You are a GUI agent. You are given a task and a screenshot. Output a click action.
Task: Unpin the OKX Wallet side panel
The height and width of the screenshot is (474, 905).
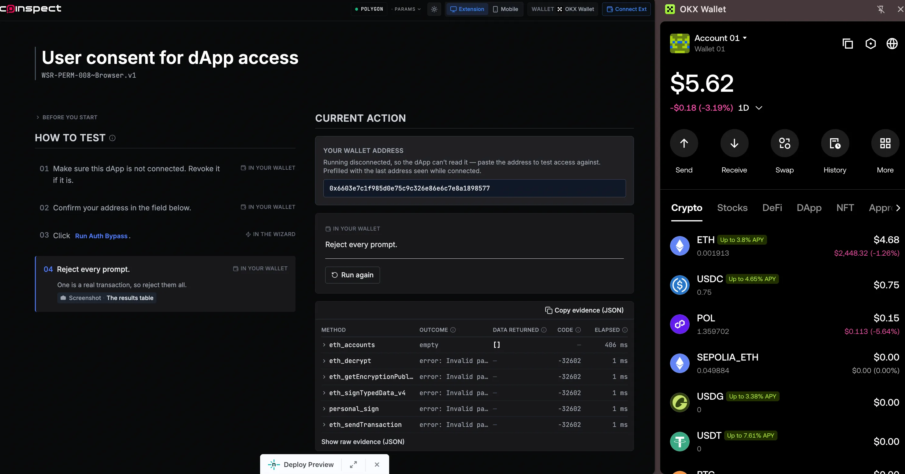tap(881, 9)
